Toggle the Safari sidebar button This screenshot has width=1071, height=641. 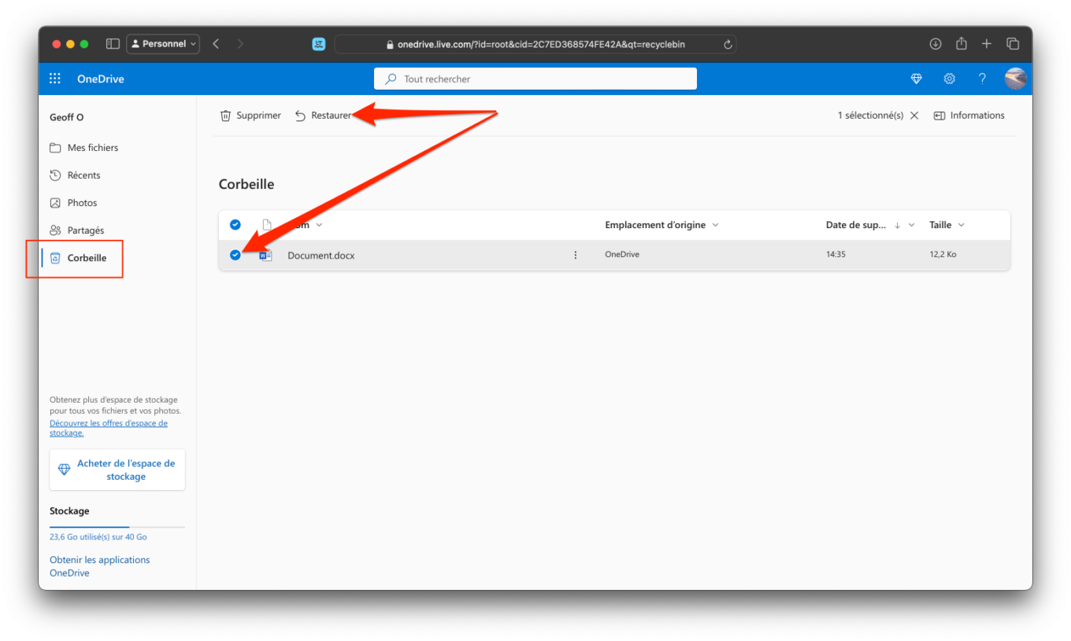pyautogui.click(x=113, y=44)
